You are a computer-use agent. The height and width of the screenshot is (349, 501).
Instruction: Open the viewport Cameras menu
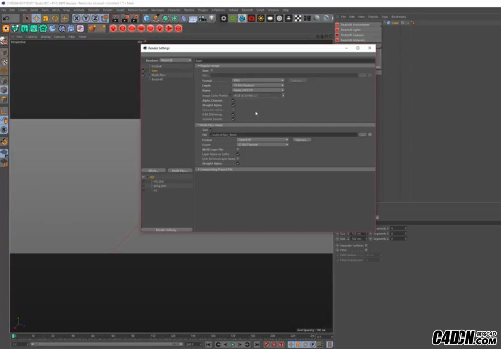32,37
